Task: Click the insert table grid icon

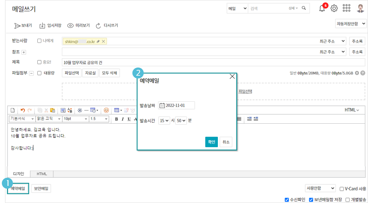Action: [x=117, y=110]
